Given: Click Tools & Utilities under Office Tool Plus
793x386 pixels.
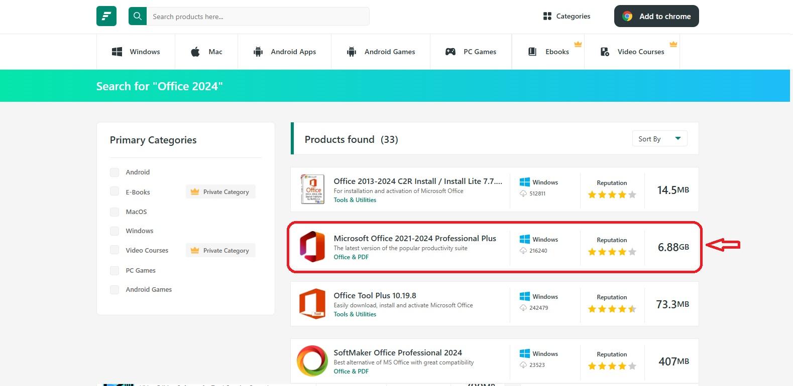Looking at the screenshot, I should point(355,314).
